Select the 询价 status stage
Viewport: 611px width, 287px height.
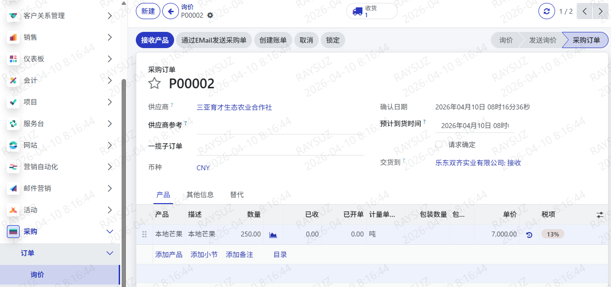pos(506,40)
